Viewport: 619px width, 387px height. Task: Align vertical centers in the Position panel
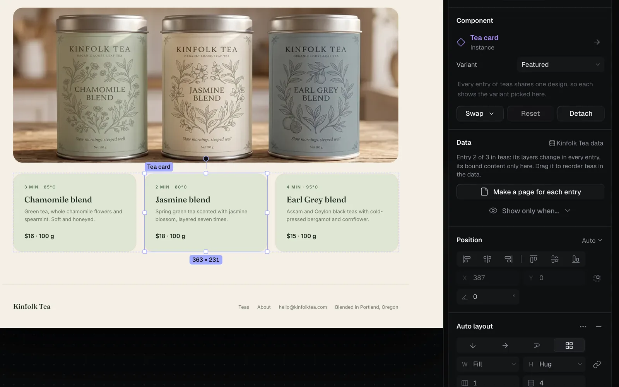(x=554, y=259)
